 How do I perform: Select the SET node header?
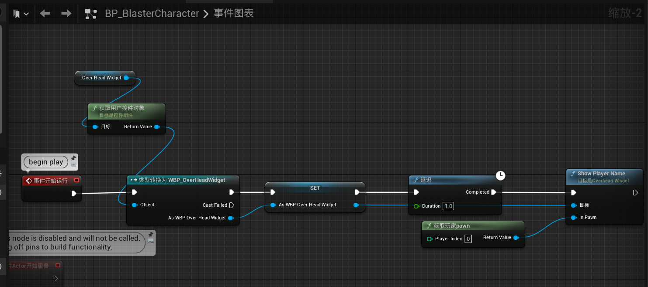point(315,188)
